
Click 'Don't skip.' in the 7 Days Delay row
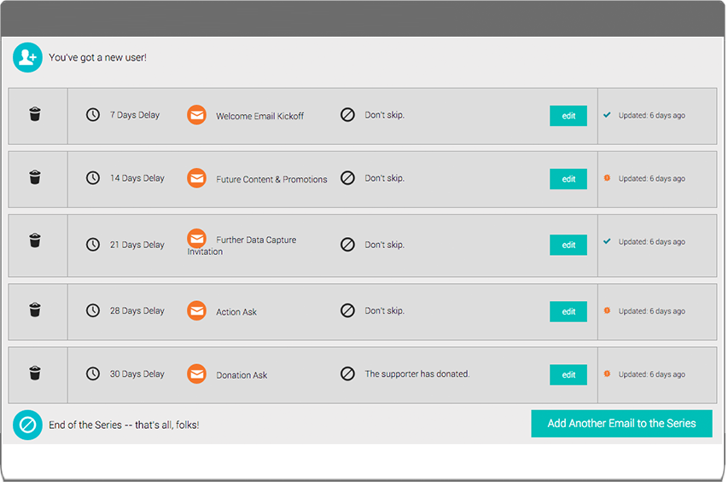384,115
